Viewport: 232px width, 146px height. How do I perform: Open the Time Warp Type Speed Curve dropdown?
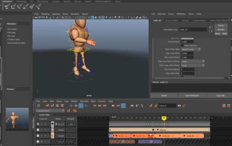191,49
